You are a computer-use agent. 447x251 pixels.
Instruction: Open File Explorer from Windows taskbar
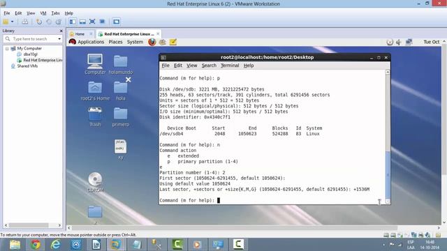(x=15, y=245)
